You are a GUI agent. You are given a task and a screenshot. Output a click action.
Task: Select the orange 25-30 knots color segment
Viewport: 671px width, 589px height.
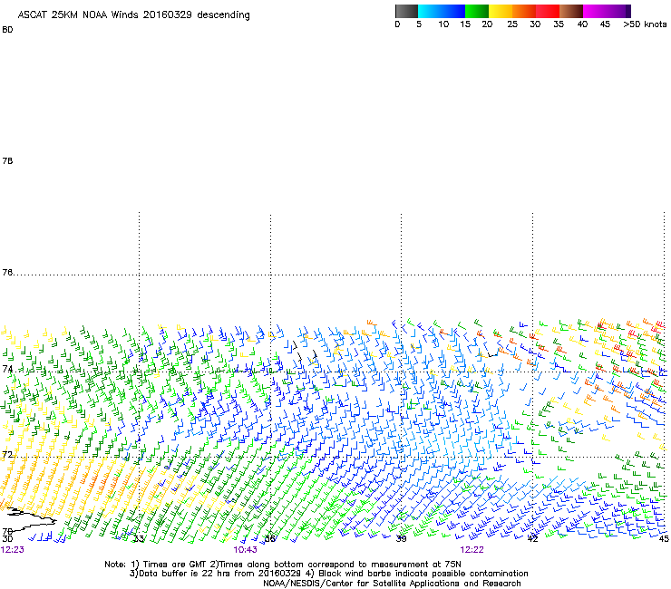524,11
